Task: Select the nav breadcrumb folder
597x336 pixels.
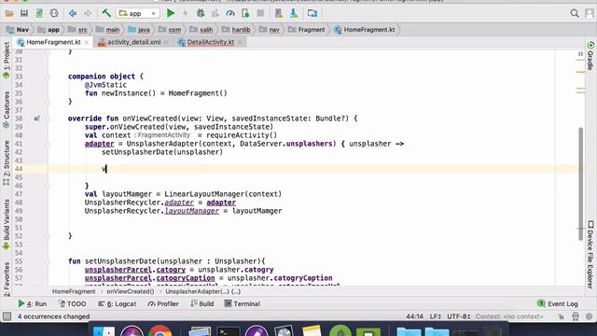Action: coord(270,30)
